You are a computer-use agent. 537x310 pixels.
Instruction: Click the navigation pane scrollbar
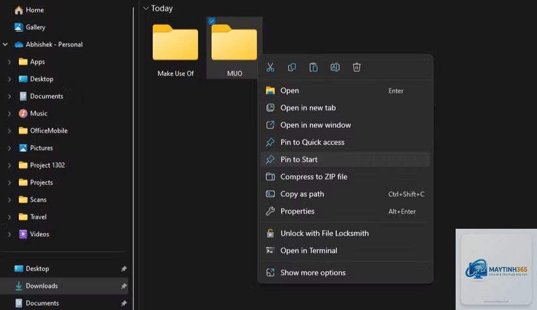[133, 157]
